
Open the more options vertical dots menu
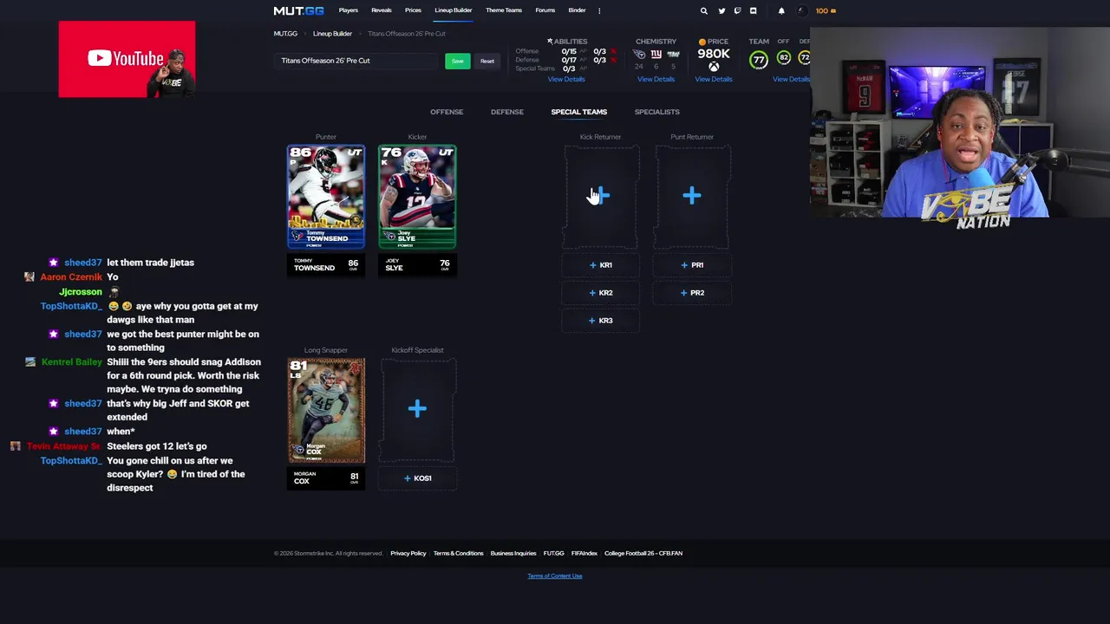599,10
